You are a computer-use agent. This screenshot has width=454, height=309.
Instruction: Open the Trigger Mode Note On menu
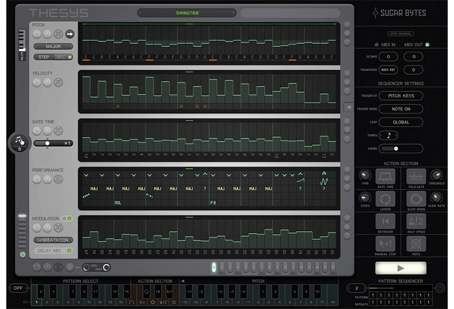(x=401, y=109)
